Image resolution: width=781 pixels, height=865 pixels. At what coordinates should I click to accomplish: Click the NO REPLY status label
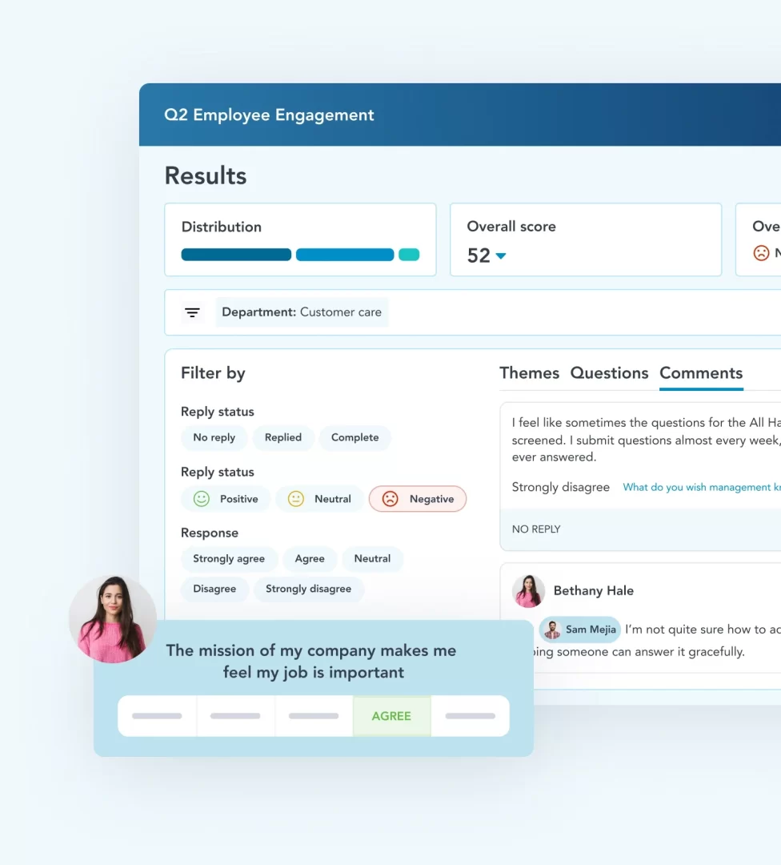coord(536,529)
